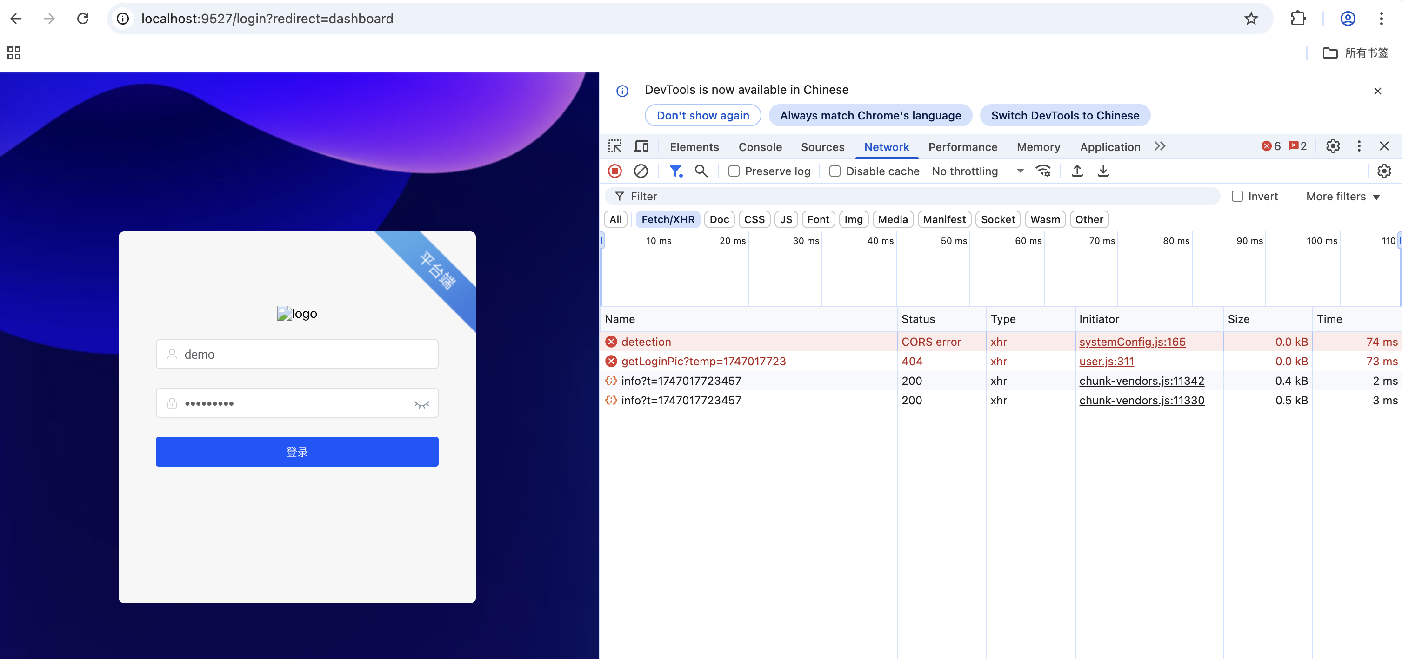Image resolution: width=1402 pixels, height=659 pixels.
Task: Toggle the Font type filter
Action: (x=818, y=220)
